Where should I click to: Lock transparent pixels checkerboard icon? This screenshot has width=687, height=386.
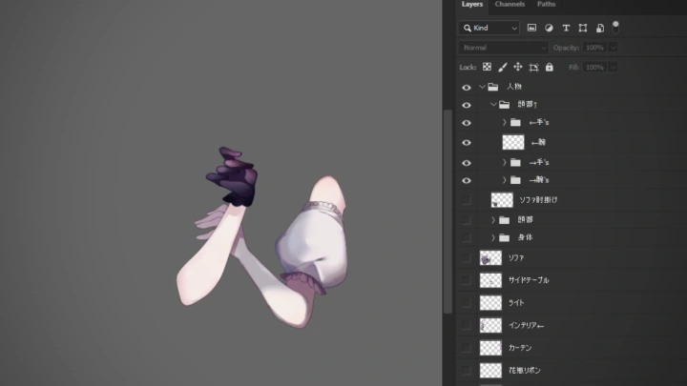pyautogui.click(x=487, y=68)
